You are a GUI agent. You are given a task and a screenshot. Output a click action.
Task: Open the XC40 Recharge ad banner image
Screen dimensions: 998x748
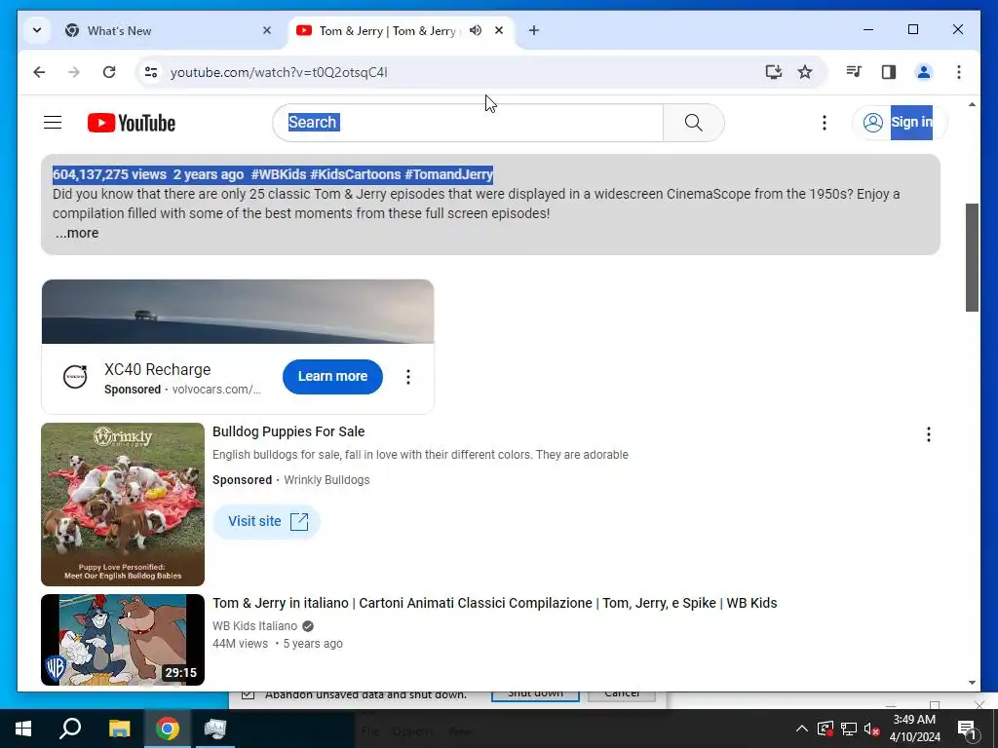[x=238, y=312]
